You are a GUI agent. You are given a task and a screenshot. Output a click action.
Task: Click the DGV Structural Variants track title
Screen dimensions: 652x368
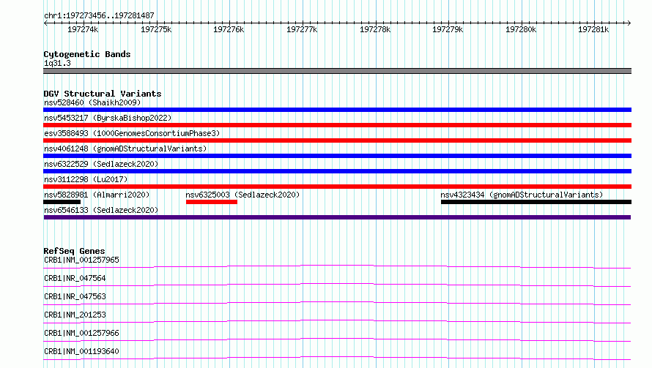pyautogui.click(x=103, y=94)
